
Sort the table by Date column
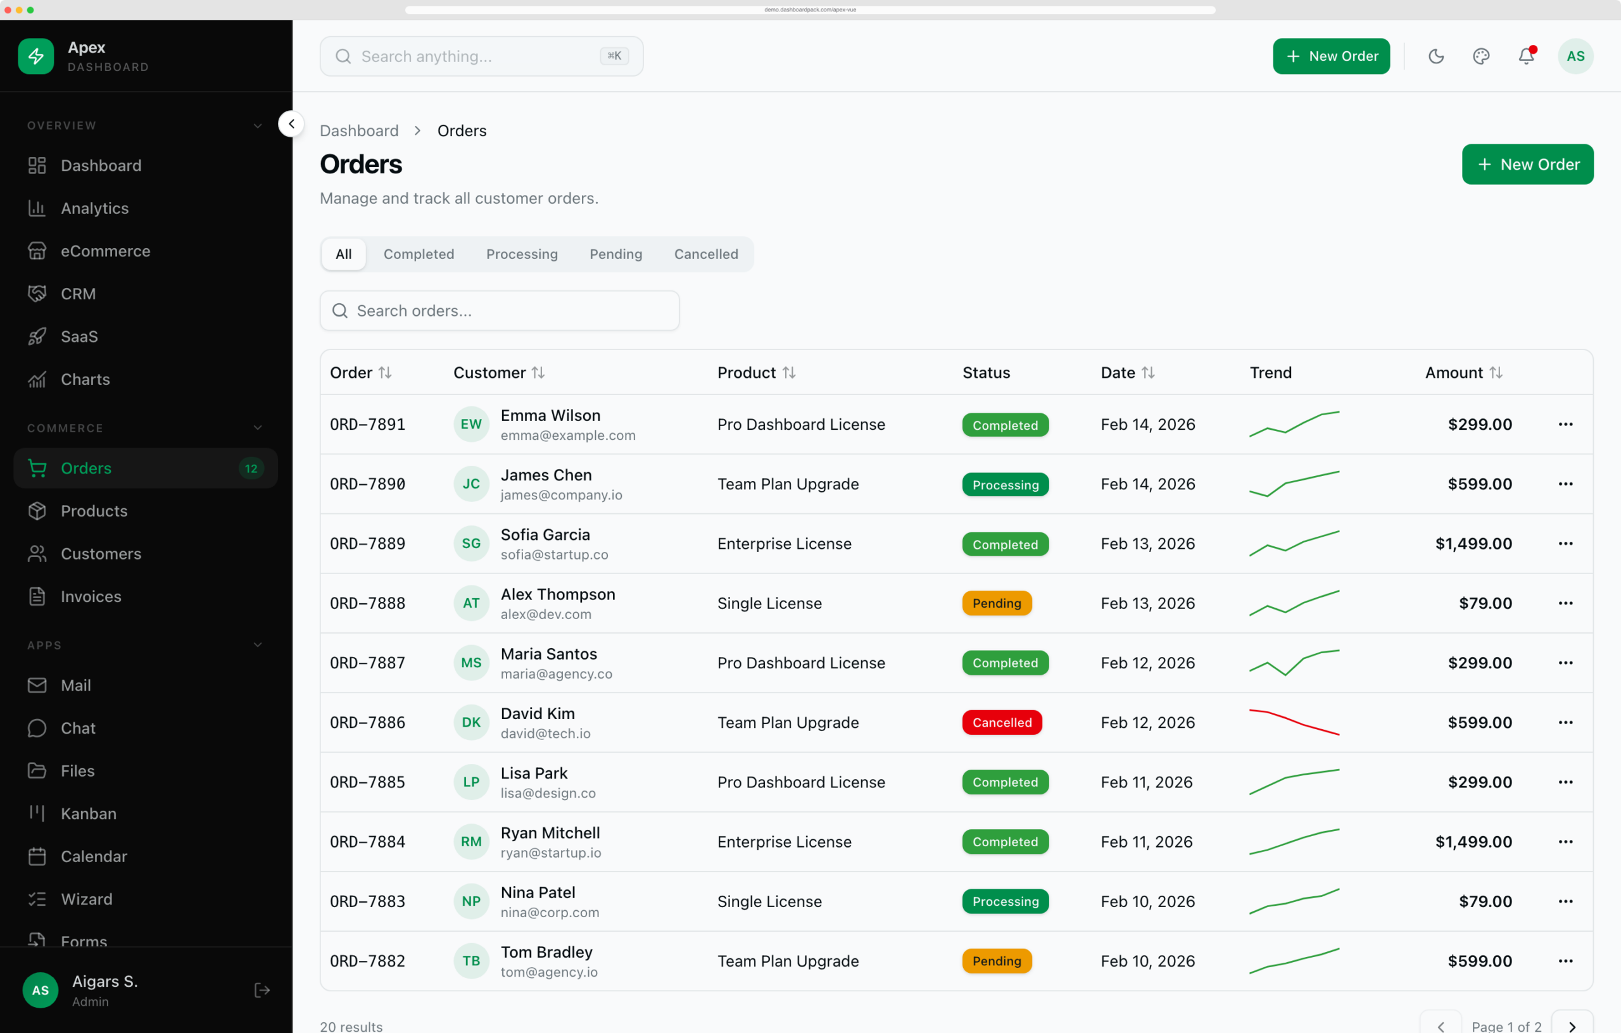(x=1128, y=372)
